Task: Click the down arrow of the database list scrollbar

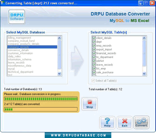Action: [59, 74]
